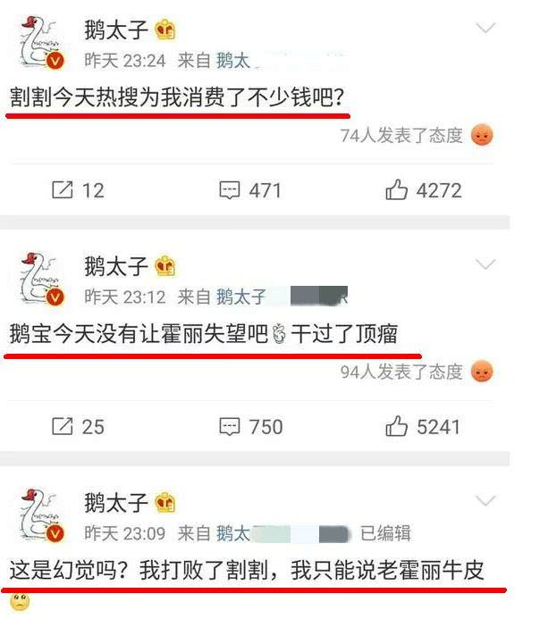View the 94人发表了态度 reactions
Viewport: 548px width, 619px height.
(401, 372)
